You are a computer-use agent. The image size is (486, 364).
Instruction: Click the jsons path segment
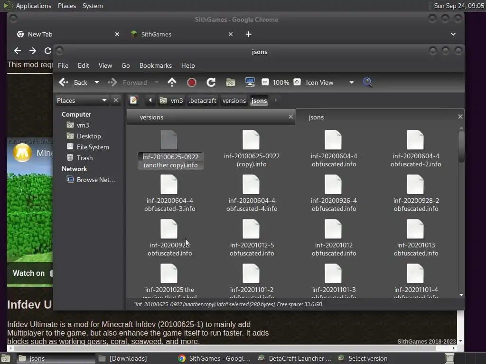click(x=259, y=100)
